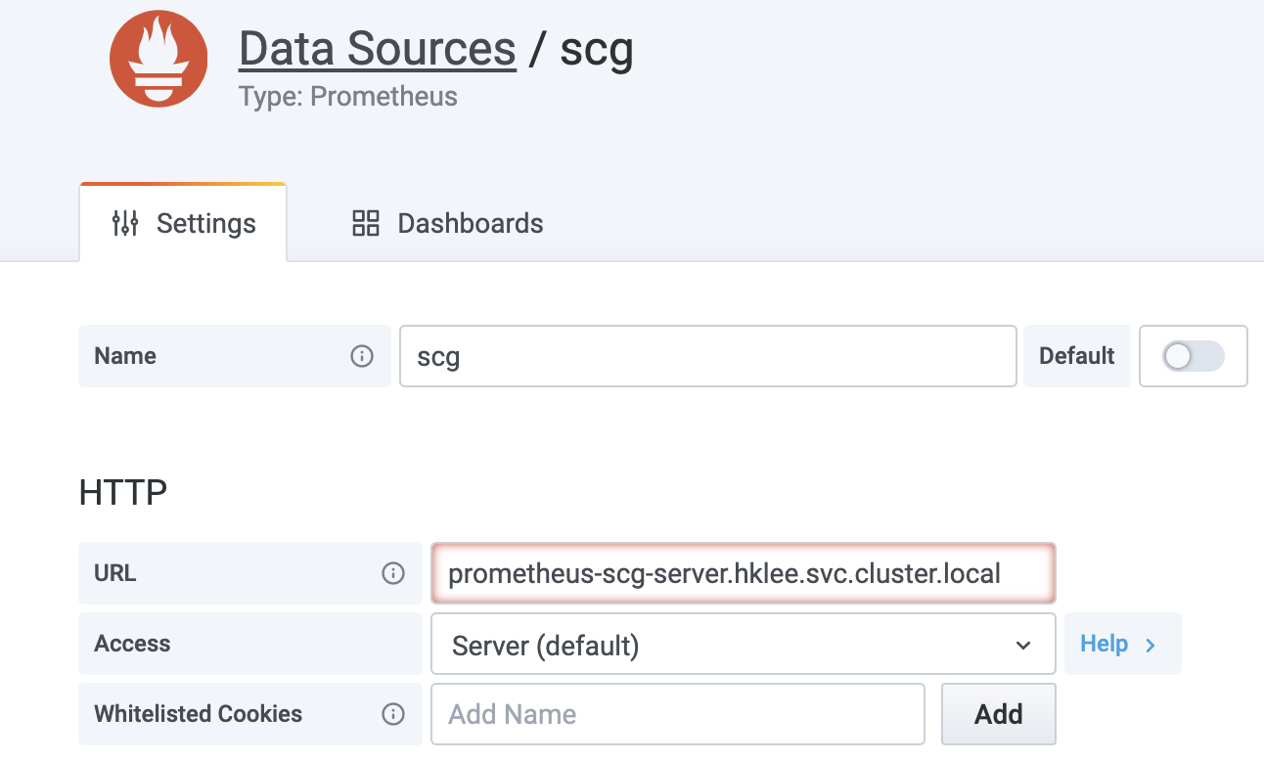Click the chevron icon next to Help
Screen dimensions: 1264x761
click(1151, 645)
